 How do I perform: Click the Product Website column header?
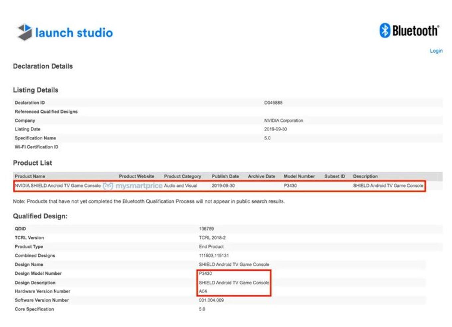[137, 176]
